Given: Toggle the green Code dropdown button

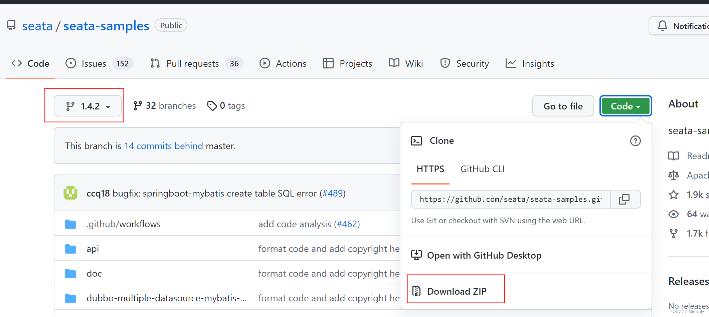Looking at the screenshot, I should point(626,106).
